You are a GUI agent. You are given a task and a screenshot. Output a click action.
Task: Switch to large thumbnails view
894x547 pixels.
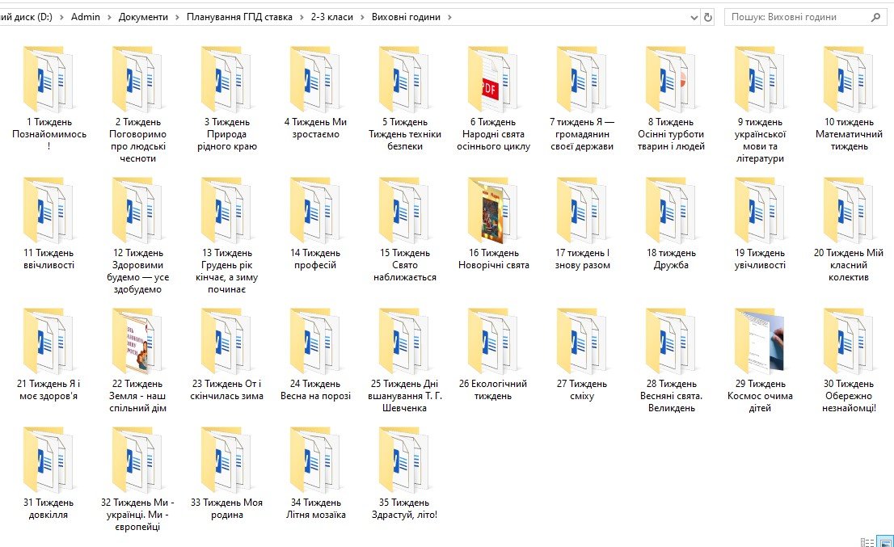click(885, 542)
